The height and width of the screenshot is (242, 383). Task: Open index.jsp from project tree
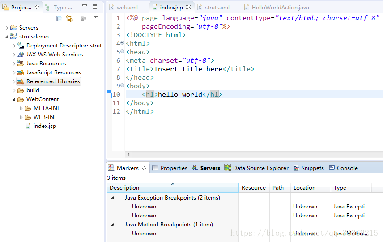[x=45, y=126]
